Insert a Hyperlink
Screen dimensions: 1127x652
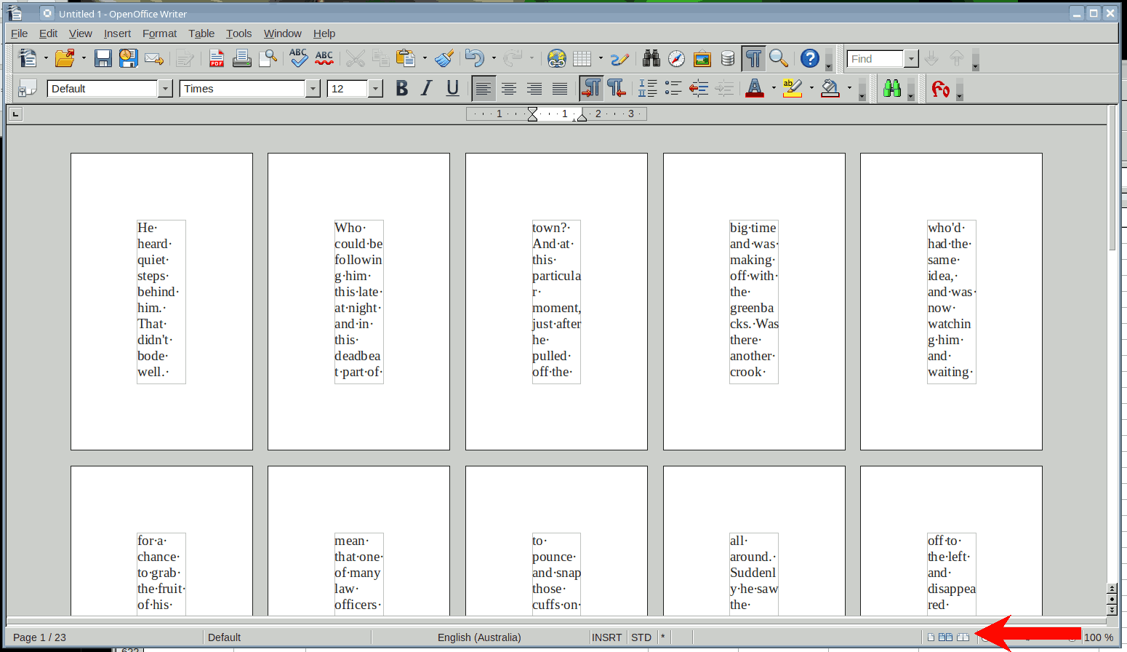[557, 58]
